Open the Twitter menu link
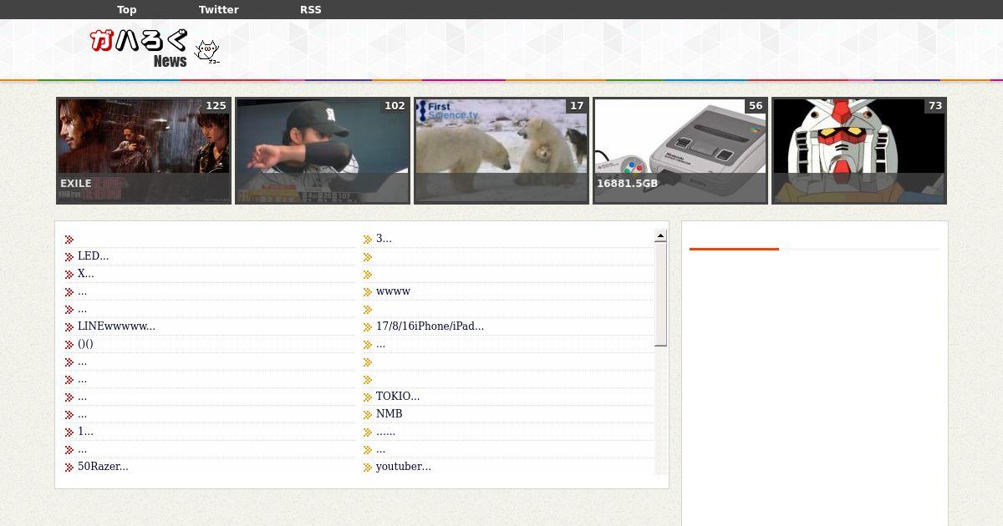Screen dimensions: 1003x526 (x=218, y=10)
